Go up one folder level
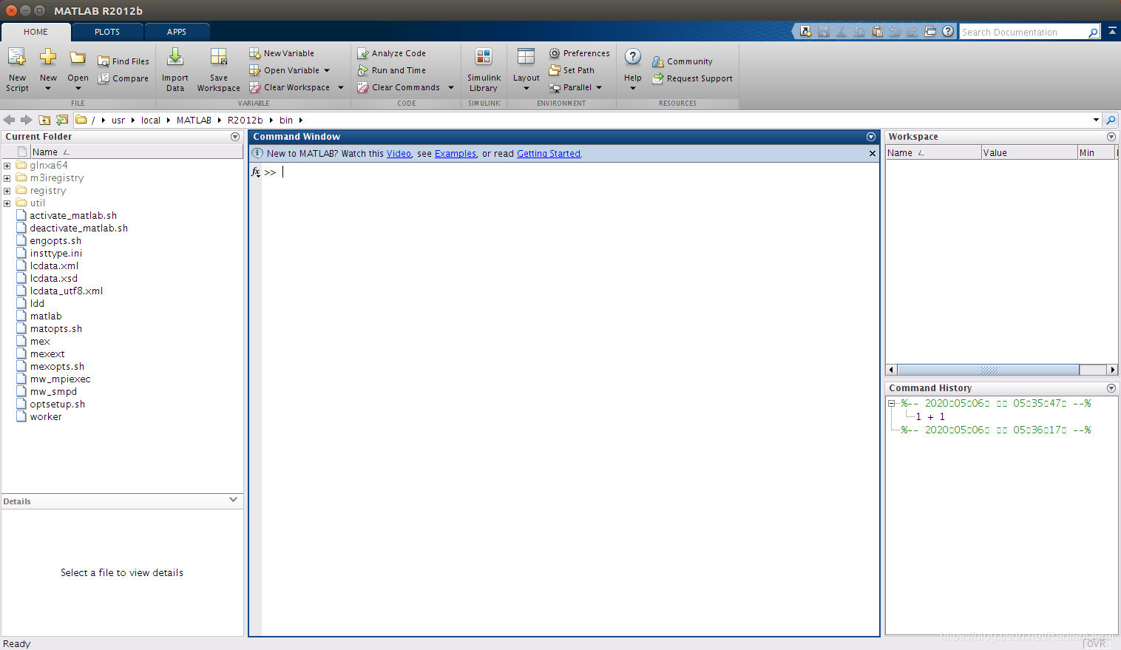 pos(44,120)
